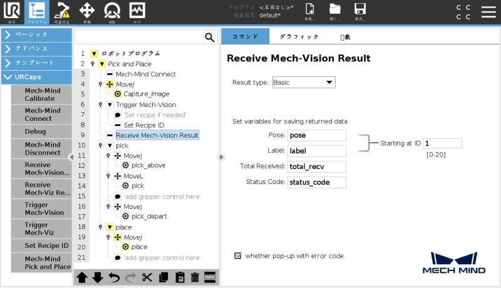Select the Capture_image waypoint
This screenshot has height=288, width=501.
[147, 94]
